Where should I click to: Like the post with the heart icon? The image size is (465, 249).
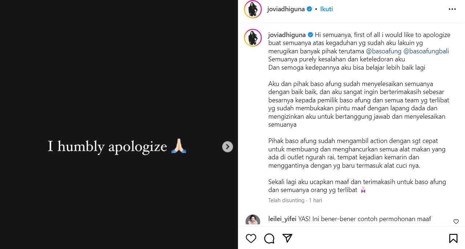251,238
